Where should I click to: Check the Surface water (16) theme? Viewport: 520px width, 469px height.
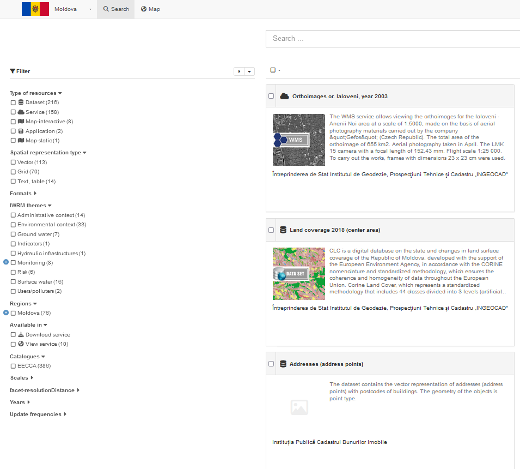pyautogui.click(x=13, y=281)
